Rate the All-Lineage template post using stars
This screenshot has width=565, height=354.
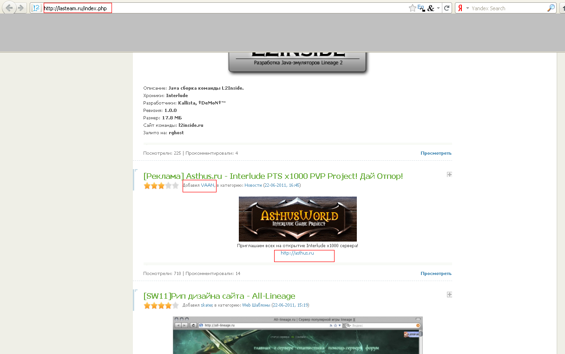161,305
